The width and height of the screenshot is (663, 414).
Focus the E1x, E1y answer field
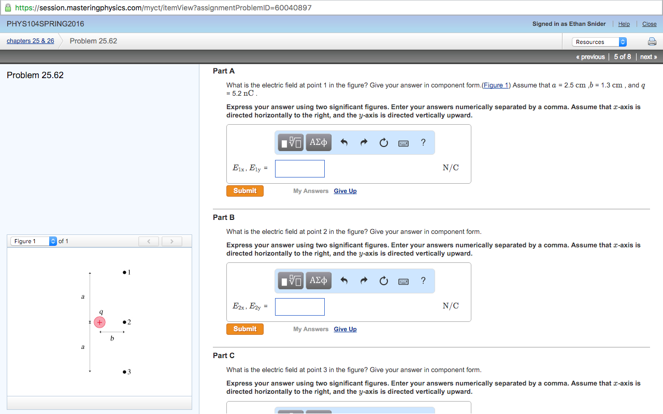pyautogui.click(x=300, y=169)
